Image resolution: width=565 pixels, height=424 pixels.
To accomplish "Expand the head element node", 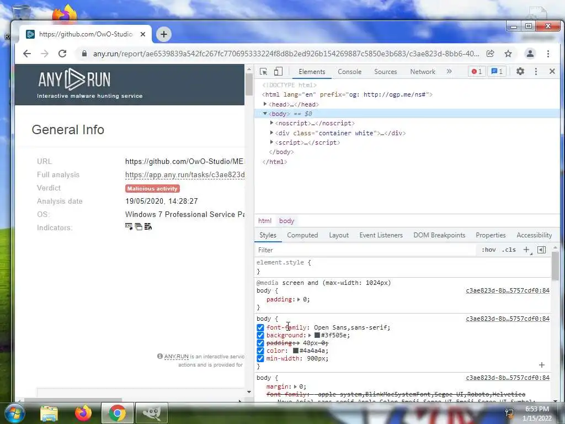I will point(265,104).
